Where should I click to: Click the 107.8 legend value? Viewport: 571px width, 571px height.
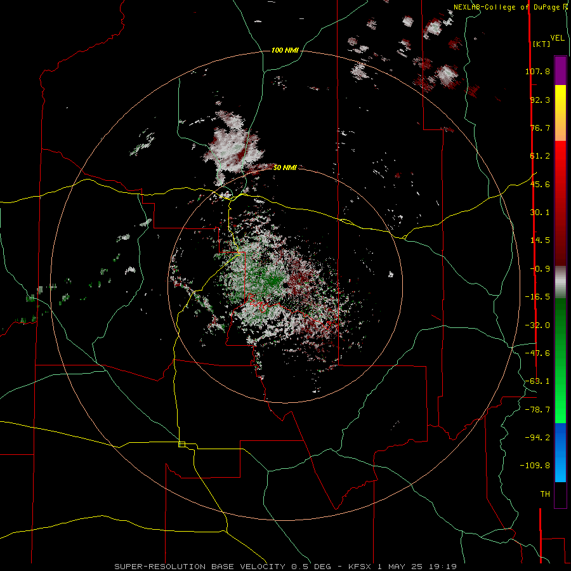pyautogui.click(x=537, y=71)
